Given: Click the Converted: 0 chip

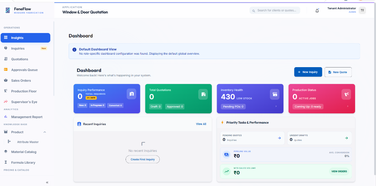Looking at the screenshot, I should click(115, 105).
